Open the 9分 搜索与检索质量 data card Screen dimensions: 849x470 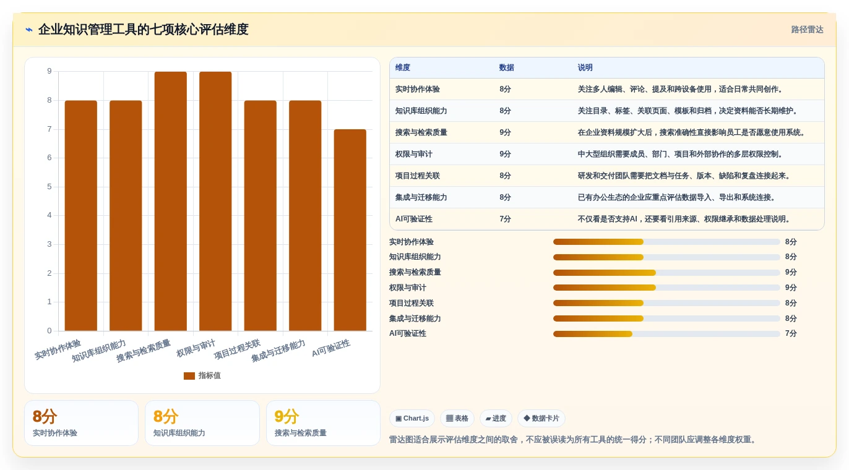tap(323, 423)
